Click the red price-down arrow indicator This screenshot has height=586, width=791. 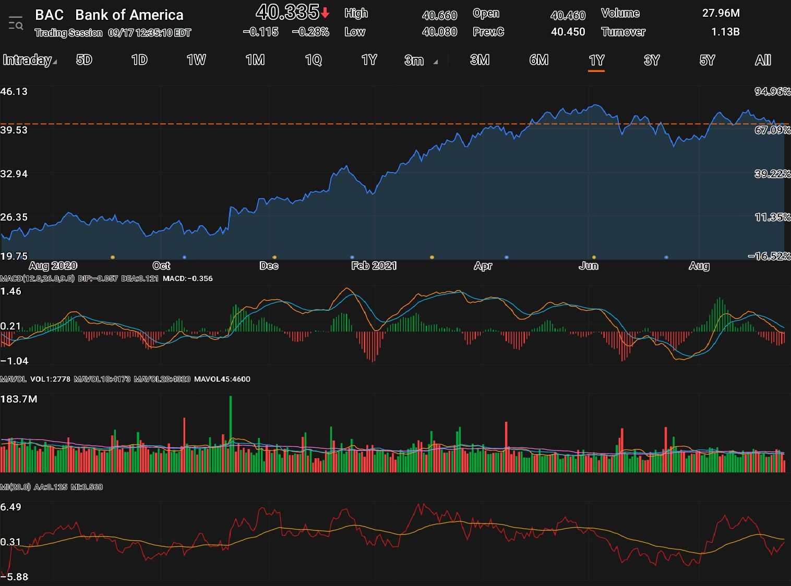(x=325, y=13)
